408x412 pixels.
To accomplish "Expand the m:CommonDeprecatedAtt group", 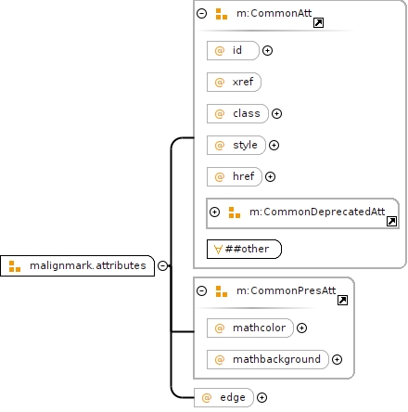I will pos(214,212).
